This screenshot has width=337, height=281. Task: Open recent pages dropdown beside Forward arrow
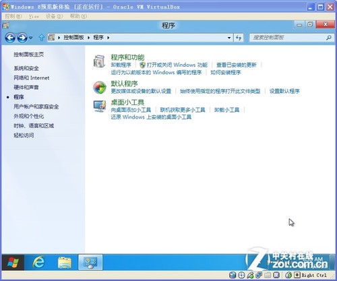pos(31,38)
